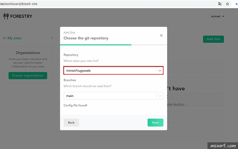Click the list icon beside My sites

tap(4, 38)
